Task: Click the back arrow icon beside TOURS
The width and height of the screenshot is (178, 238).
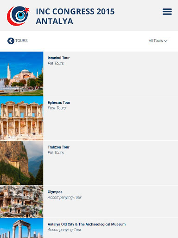Action: coord(11,41)
